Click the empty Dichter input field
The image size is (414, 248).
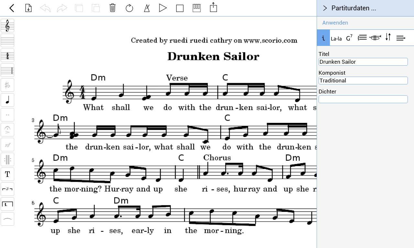(x=363, y=99)
